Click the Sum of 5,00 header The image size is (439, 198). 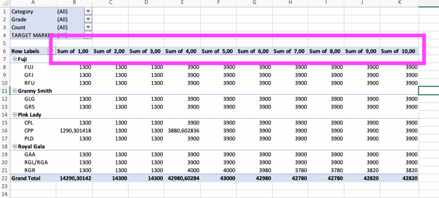(x=217, y=51)
